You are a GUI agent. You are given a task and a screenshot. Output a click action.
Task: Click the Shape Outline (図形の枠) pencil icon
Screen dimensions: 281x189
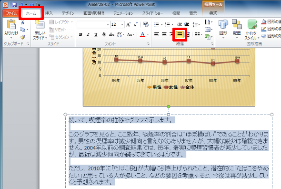[264, 29]
